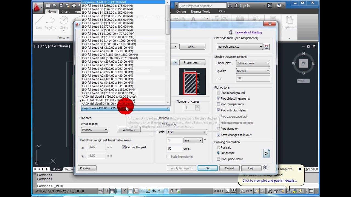This screenshot has height=197, width=351.
Task: Switch to the Home ribbon tab
Action: [52, 11]
